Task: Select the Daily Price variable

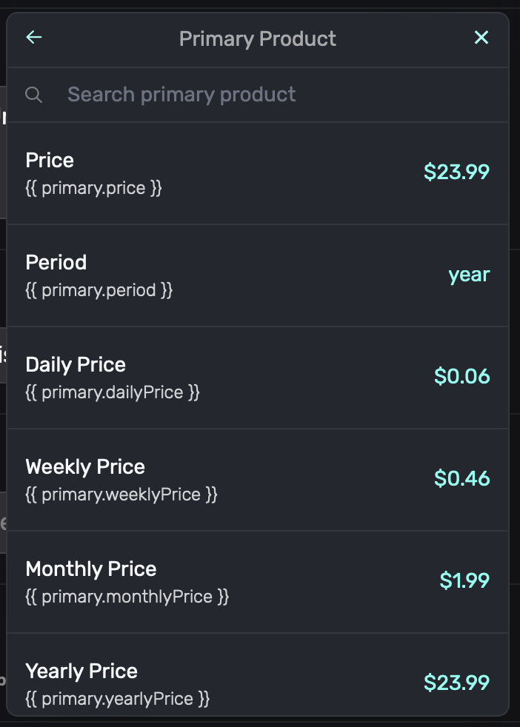Action: point(258,378)
